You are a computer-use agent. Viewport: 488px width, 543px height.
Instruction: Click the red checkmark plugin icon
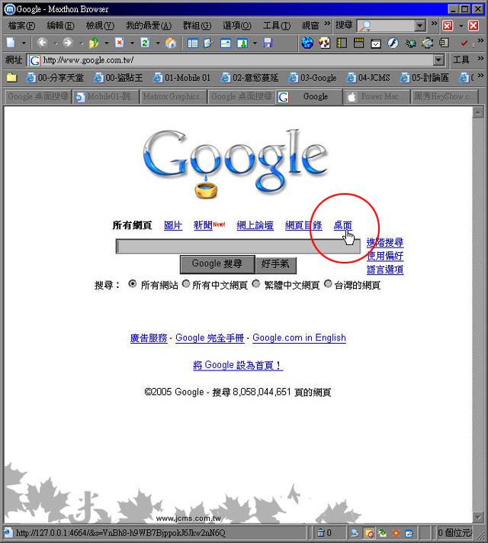(464, 43)
